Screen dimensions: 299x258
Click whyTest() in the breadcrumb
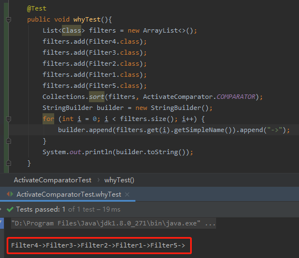pos(119,180)
